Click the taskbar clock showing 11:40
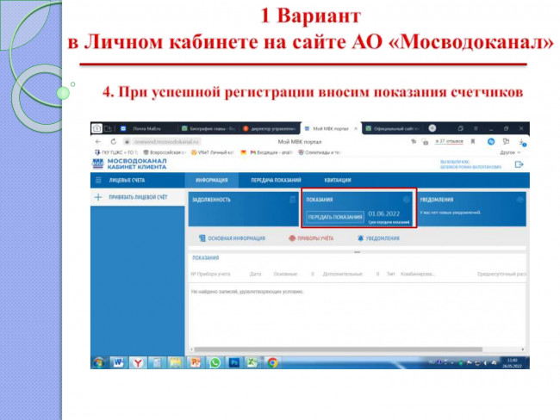Image resolution: width=560 pixels, height=420 pixels. pos(512,363)
